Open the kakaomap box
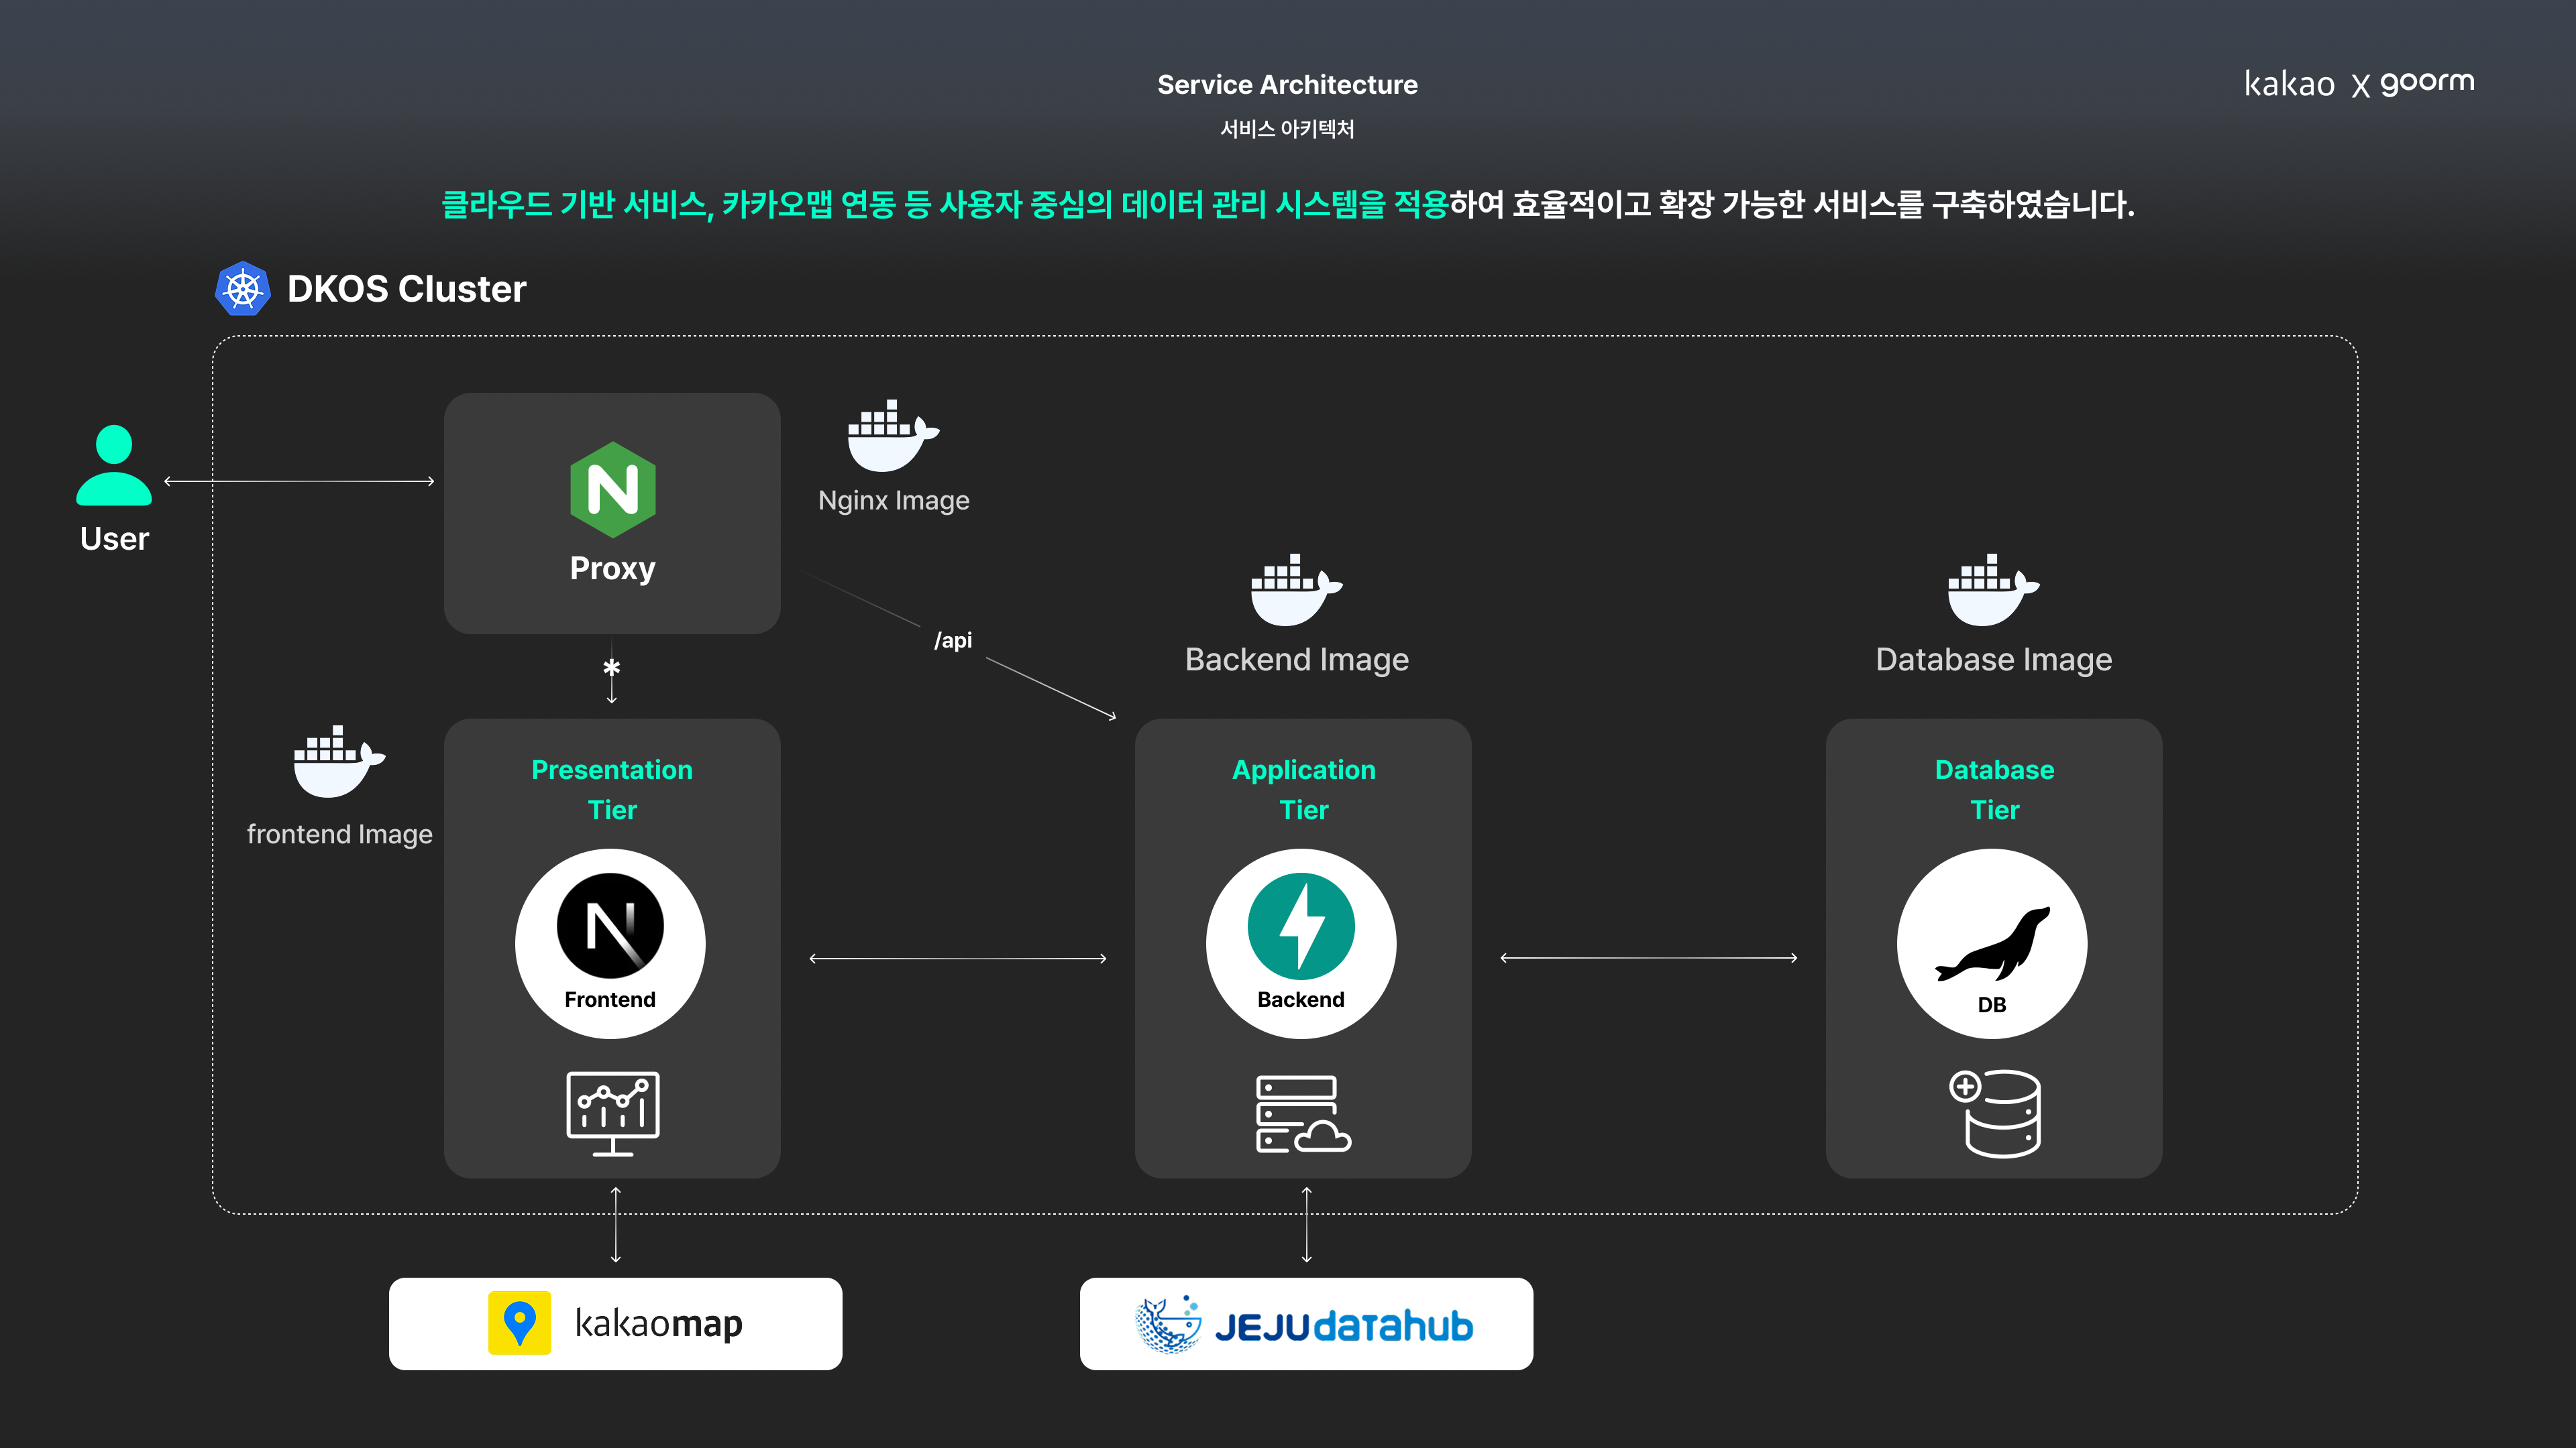This screenshot has height=1448, width=2576. pos(615,1323)
